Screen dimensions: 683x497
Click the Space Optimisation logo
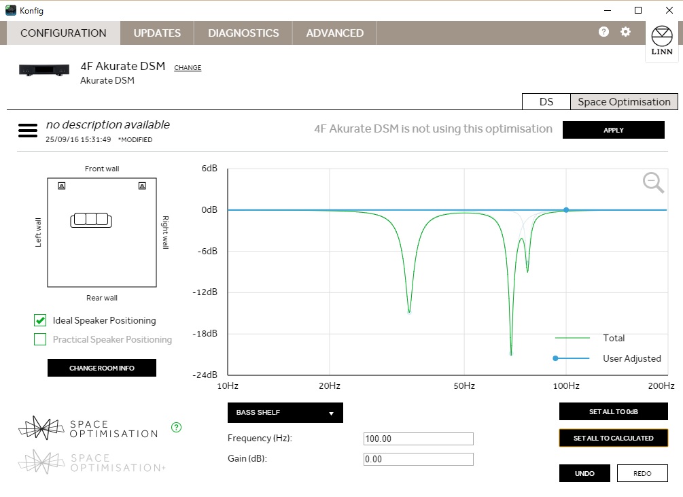coord(88,428)
